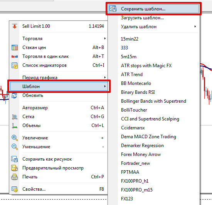Expand the Торговля submenu arrow
Image resolution: width=212 pixels, height=205 pixels.
(105, 39)
